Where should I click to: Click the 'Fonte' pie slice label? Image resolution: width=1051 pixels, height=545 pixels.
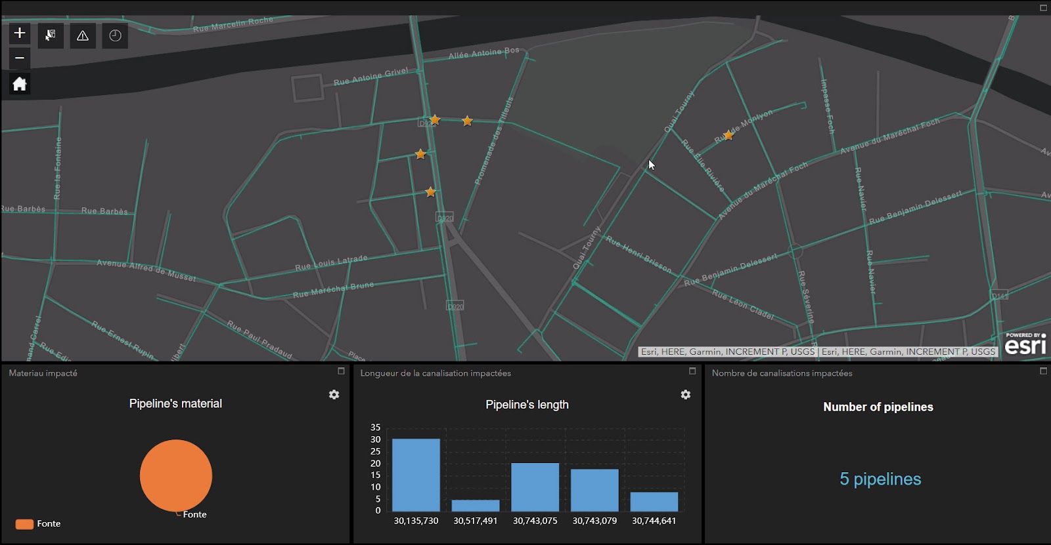pos(194,514)
